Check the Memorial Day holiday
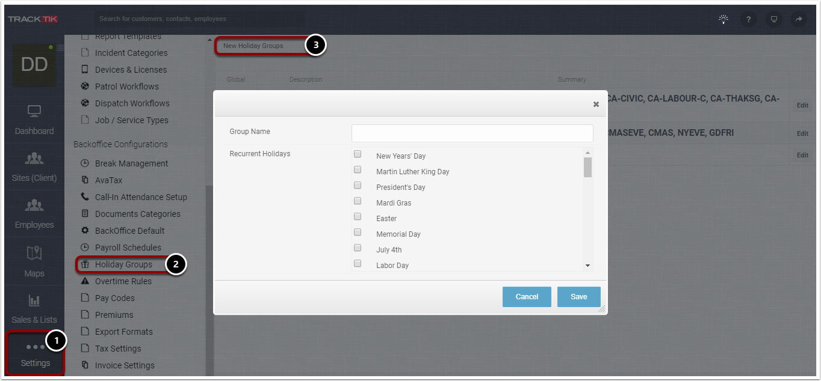This screenshot has height=381, width=821. point(358,233)
